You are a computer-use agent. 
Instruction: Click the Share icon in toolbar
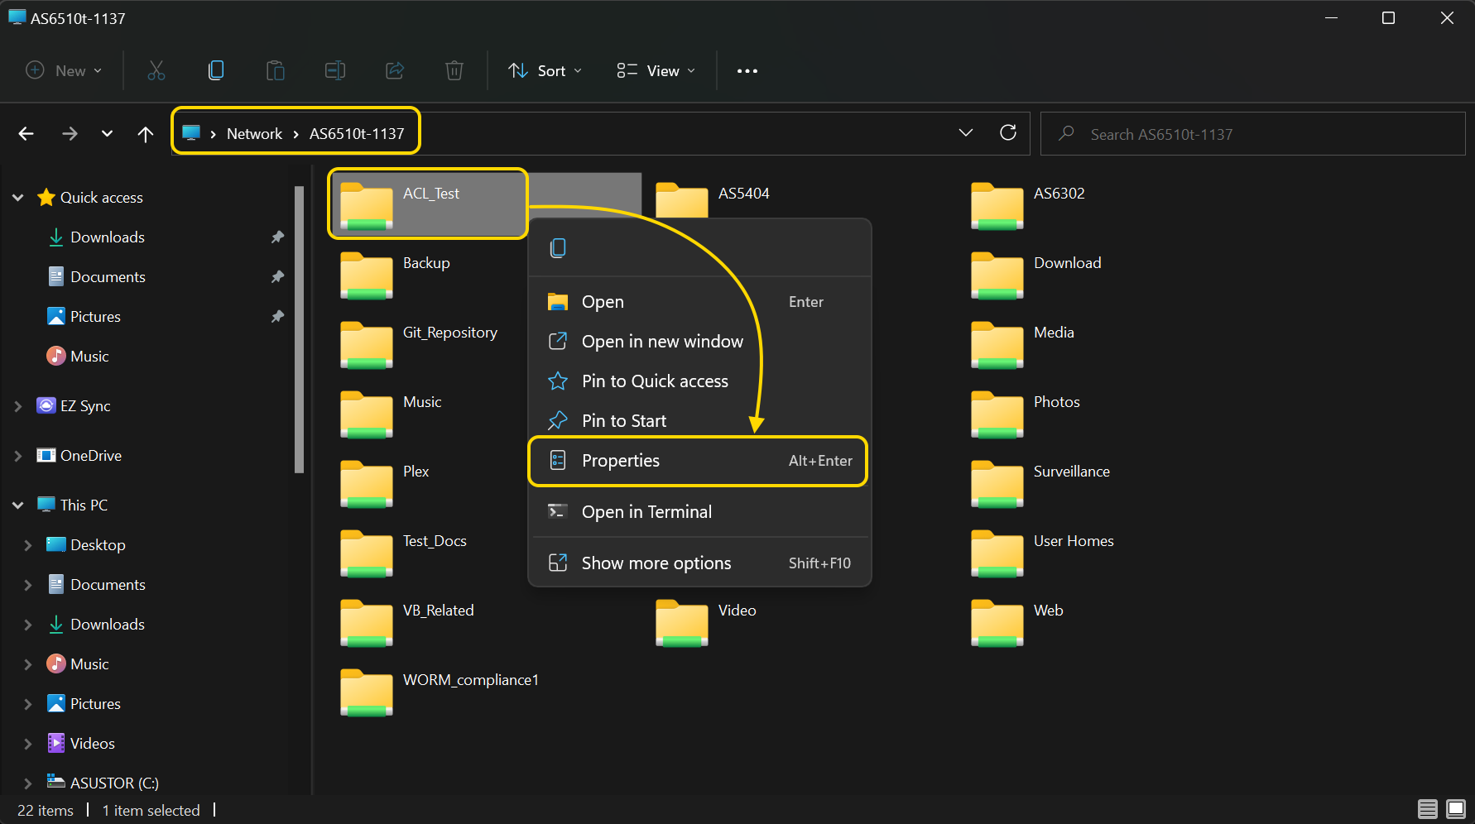395,70
